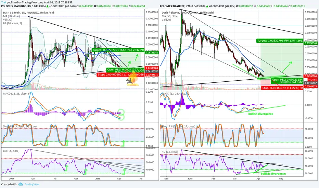Select RSI (14, close) on 720 chart

(x=170, y=152)
